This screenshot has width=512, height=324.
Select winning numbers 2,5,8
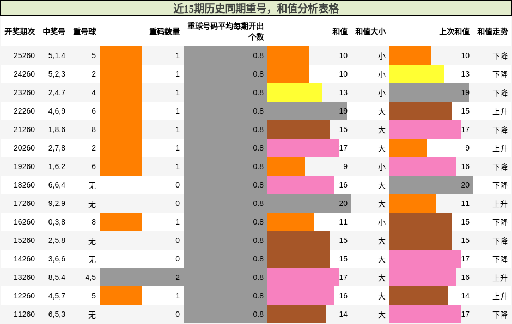pyautogui.click(x=57, y=241)
